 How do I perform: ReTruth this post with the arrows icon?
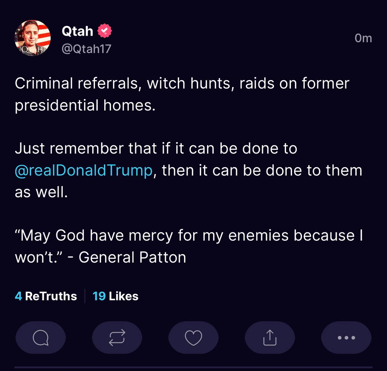tap(117, 337)
